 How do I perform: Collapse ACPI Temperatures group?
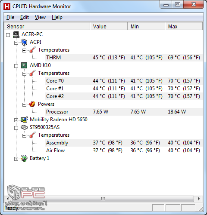pos(24,50)
